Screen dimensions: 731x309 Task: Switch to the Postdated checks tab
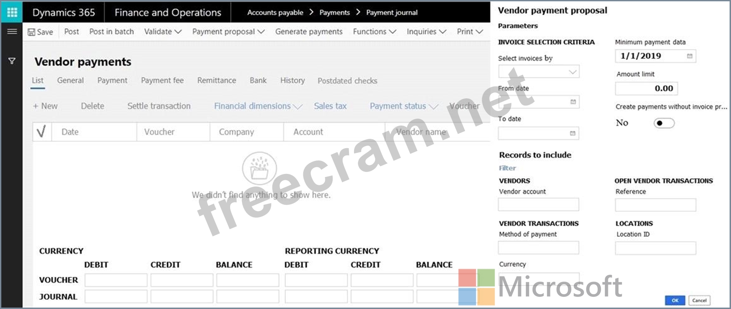pyautogui.click(x=347, y=81)
